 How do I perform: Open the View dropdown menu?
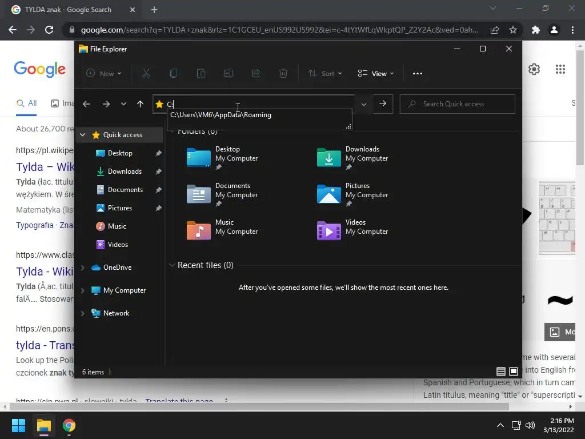pyautogui.click(x=376, y=74)
